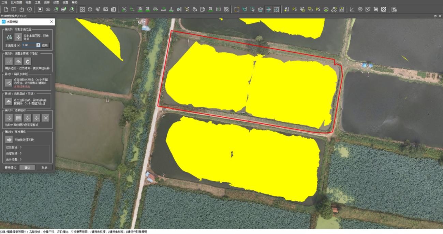
Task: Open the 瓦片数据 menu
Action: pos(16,2)
